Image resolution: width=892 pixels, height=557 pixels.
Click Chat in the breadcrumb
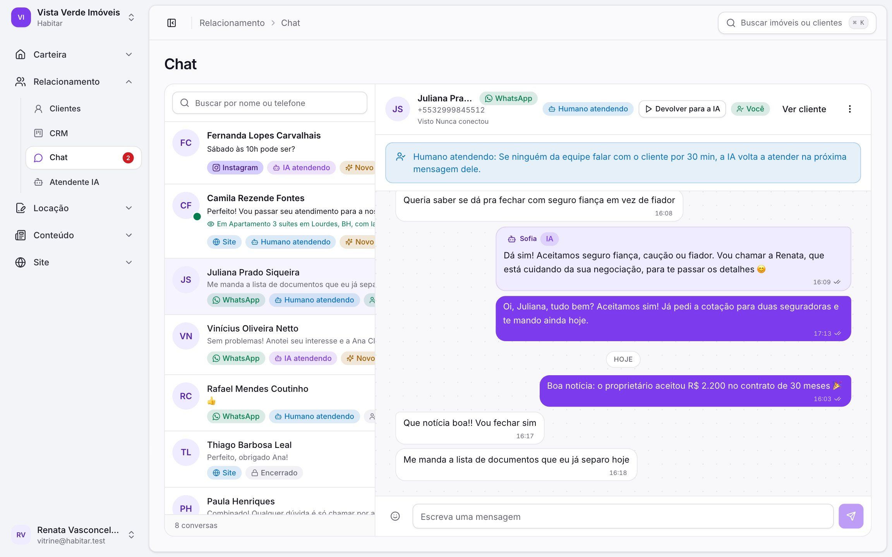coord(290,23)
